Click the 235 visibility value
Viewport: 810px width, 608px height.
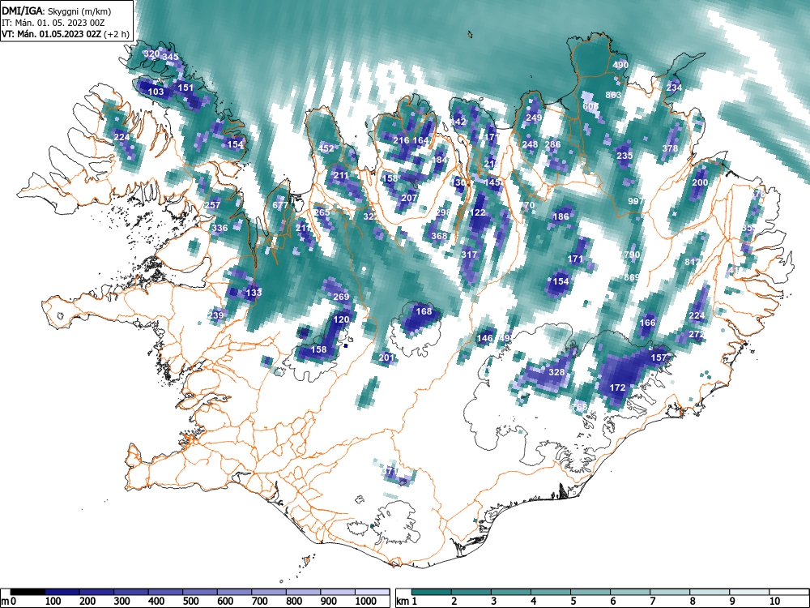[x=625, y=156]
